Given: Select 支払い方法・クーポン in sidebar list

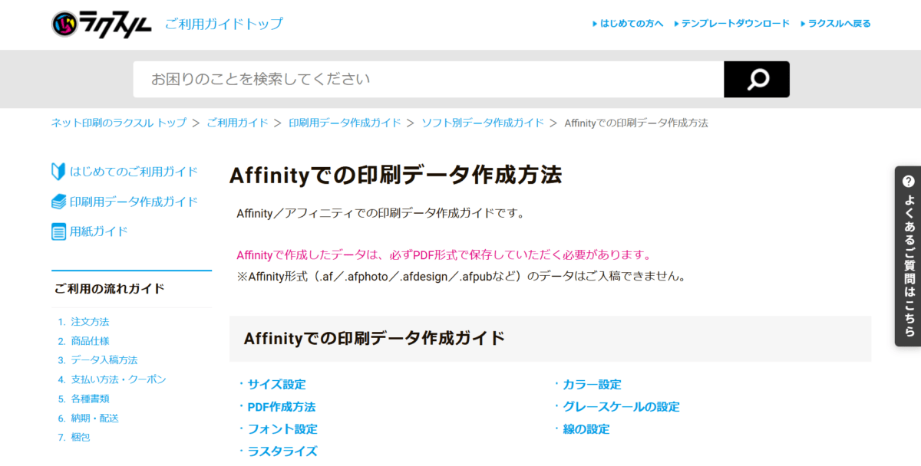Looking at the screenshot, I should tap(118, 379).
